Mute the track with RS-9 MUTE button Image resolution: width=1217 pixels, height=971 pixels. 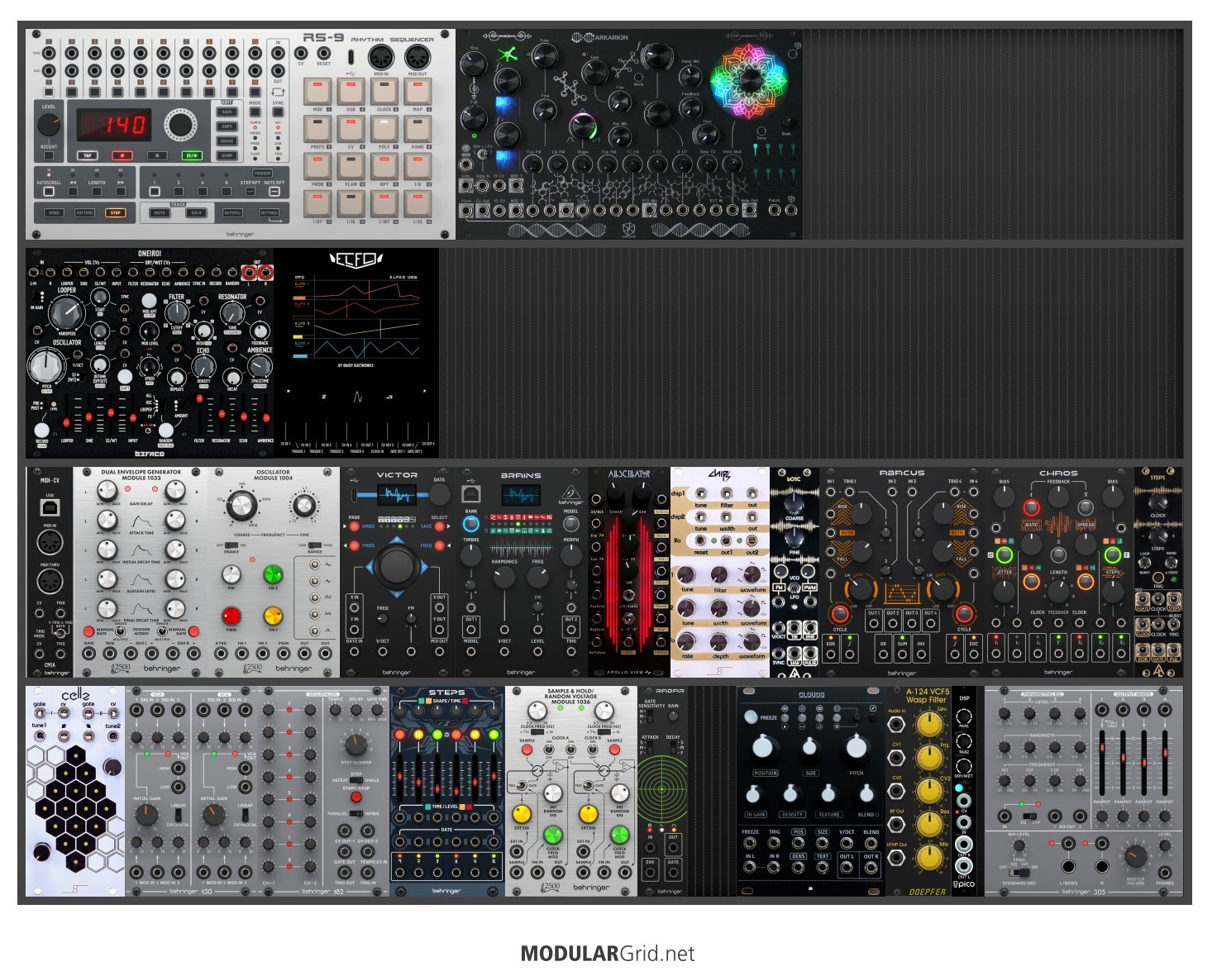(x=160, y=212)
